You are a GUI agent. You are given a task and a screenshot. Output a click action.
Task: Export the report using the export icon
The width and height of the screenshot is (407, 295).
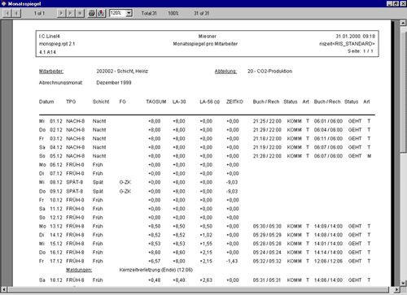[101, 13]
